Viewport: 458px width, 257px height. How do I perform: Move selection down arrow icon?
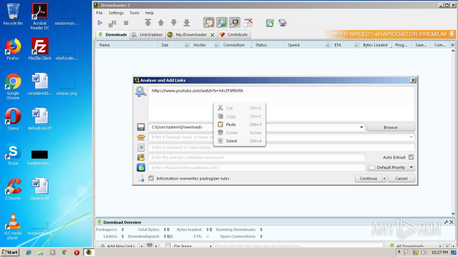(174, 23)
